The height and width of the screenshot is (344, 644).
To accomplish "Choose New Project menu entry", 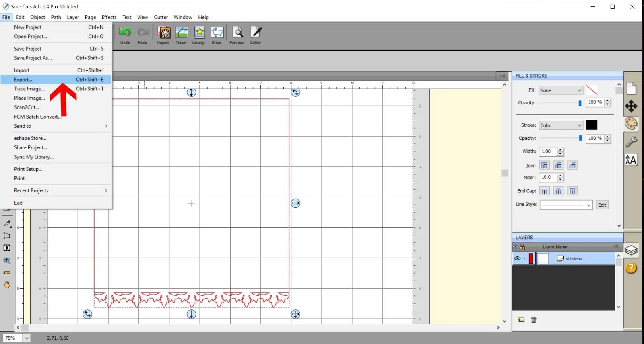I will [x=56, y=27].
